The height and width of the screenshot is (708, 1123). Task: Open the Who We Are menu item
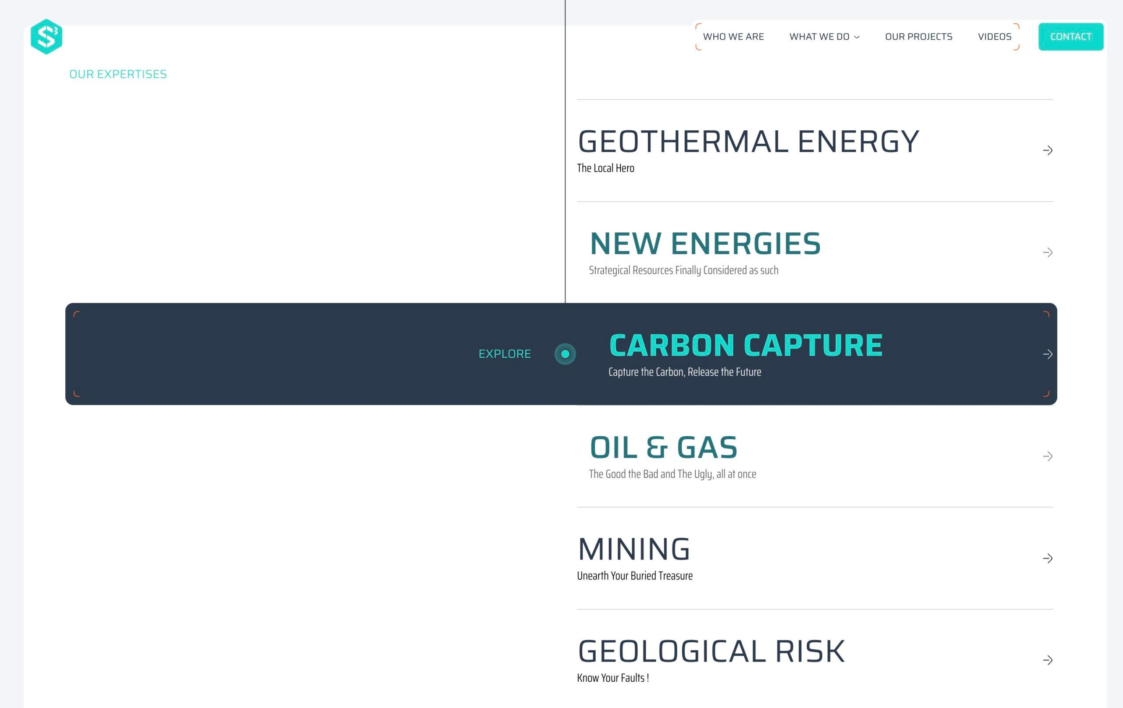click(x=733, y=36)
